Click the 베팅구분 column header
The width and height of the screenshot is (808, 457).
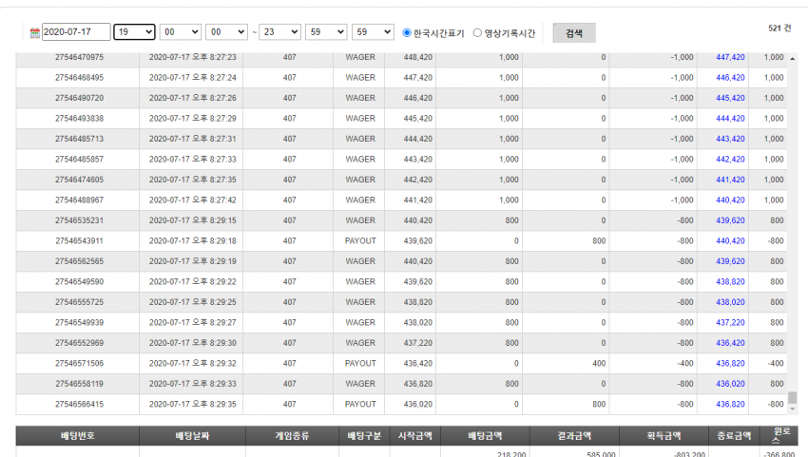(x=364, y=436)
